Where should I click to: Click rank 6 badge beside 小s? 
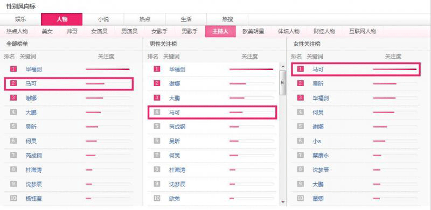pos(301,141)
